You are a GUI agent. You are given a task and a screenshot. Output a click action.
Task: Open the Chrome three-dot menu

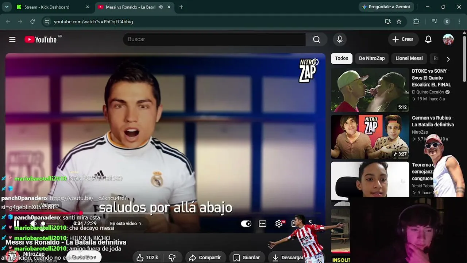point(459,22)
